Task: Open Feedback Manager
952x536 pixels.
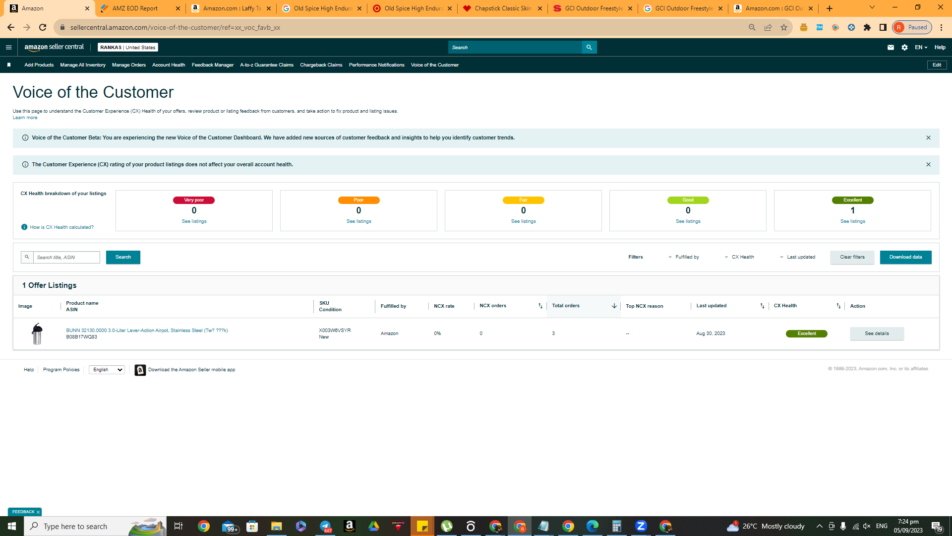Action: tap(213, 65)
